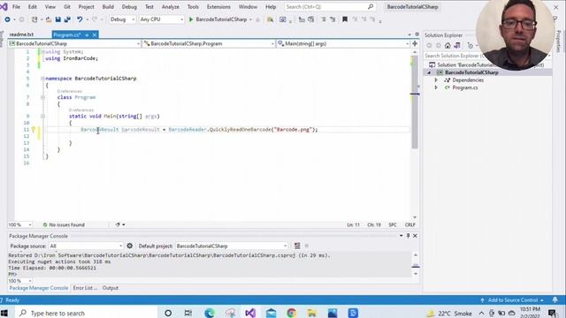Open the Main(string[] args) member dropdown
The width and height of the screenshot is (566, 318).
coord(343,43)
